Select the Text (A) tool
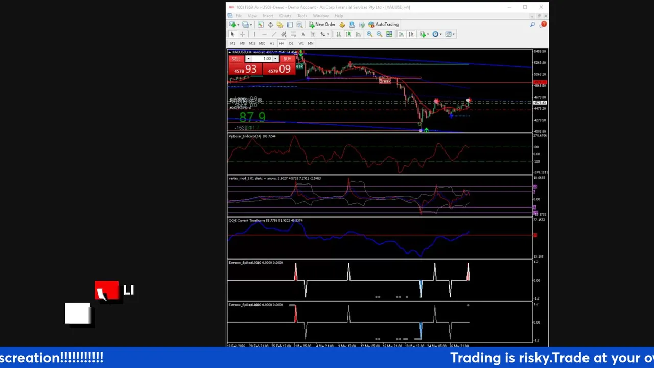This screenshot has height=368, width=654. (303, 34)
